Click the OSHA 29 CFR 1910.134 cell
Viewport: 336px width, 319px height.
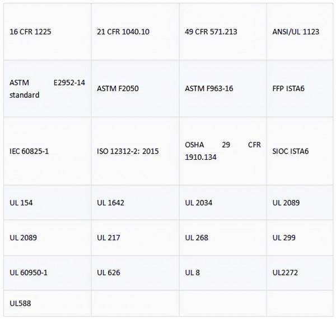222,151
